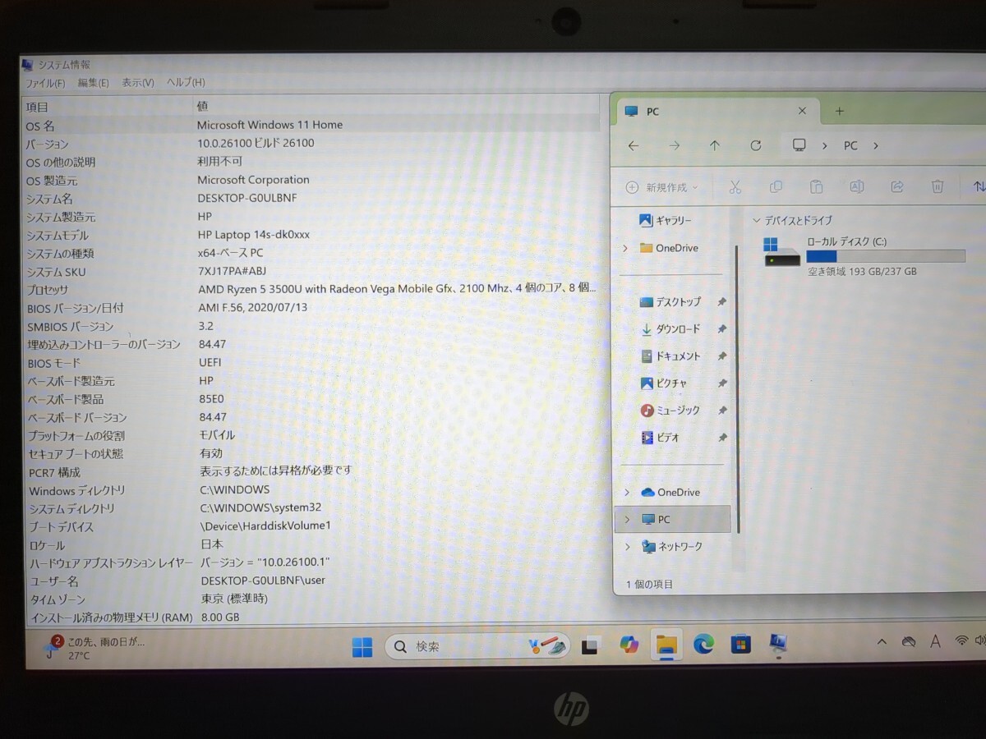
Task: Expand the ネットワーク node
Action: coord(627,546)
